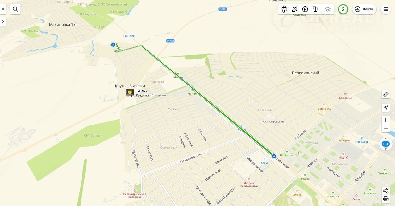This screenshot has width=395, height=206.
Task: Click the print map icon
Action: (386, 199)
